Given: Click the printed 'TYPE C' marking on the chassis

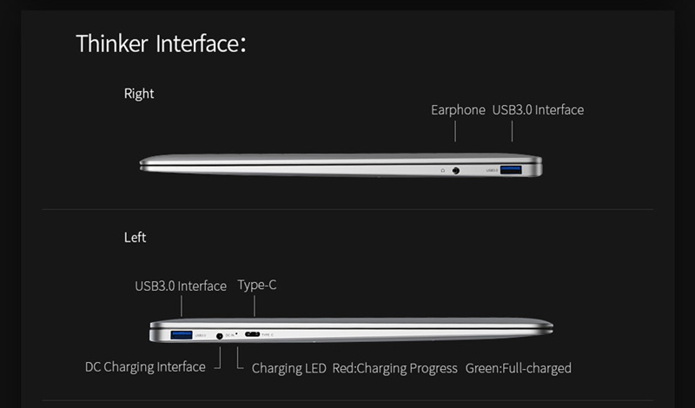Looking at the screenshot, I should pyautogui.click(x=267, y=335).
